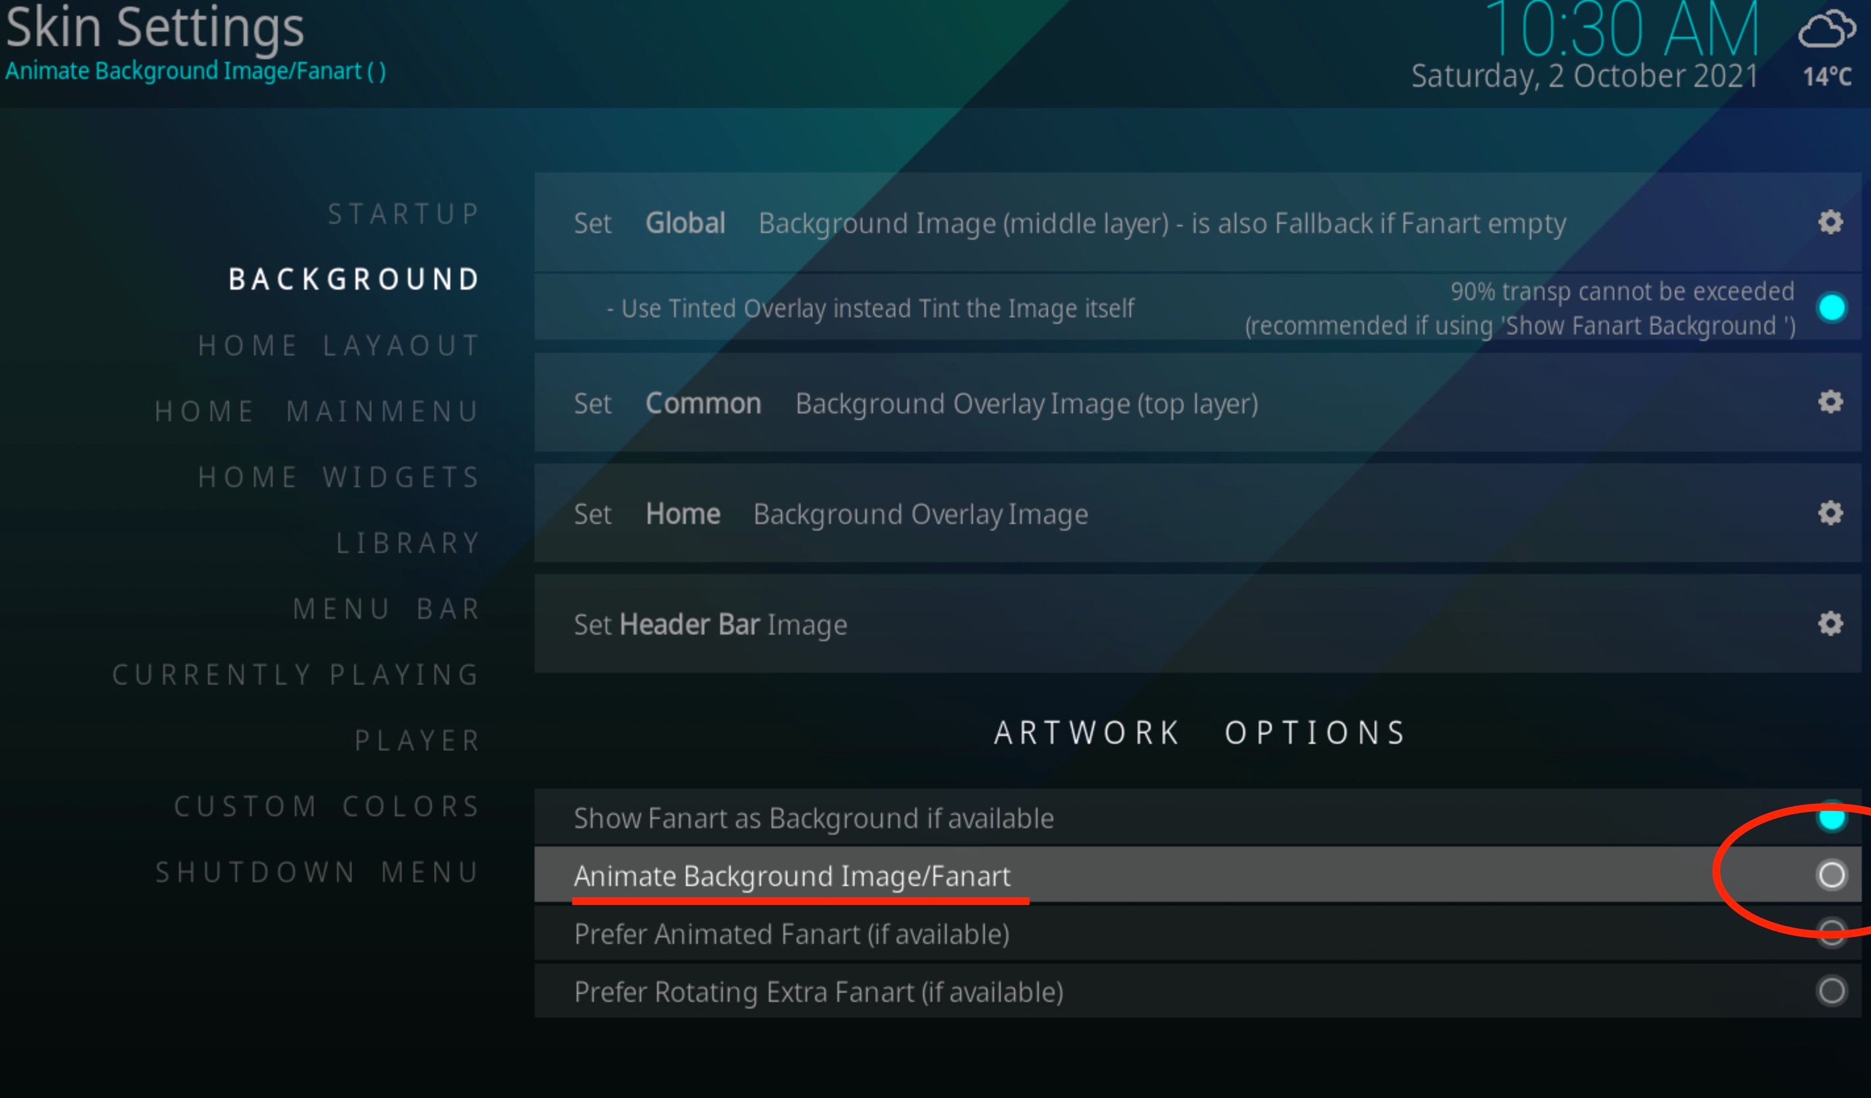Open CURRENTLY PLAYING settings section
Viewport: 1871px width, 1098px height.
(296, 675)
